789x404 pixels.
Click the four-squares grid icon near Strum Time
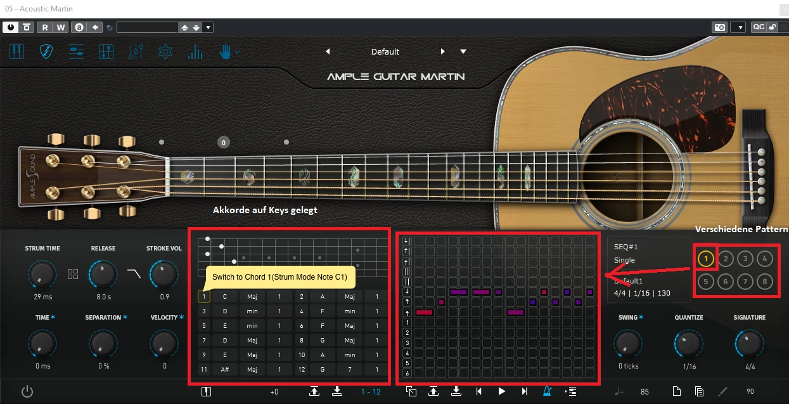pos(73,274)
